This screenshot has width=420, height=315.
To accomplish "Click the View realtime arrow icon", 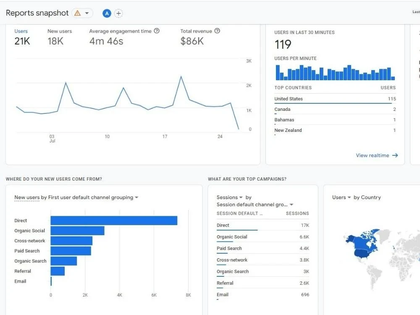I will 395,155.
